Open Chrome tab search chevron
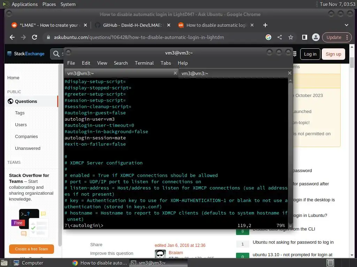 347,25
